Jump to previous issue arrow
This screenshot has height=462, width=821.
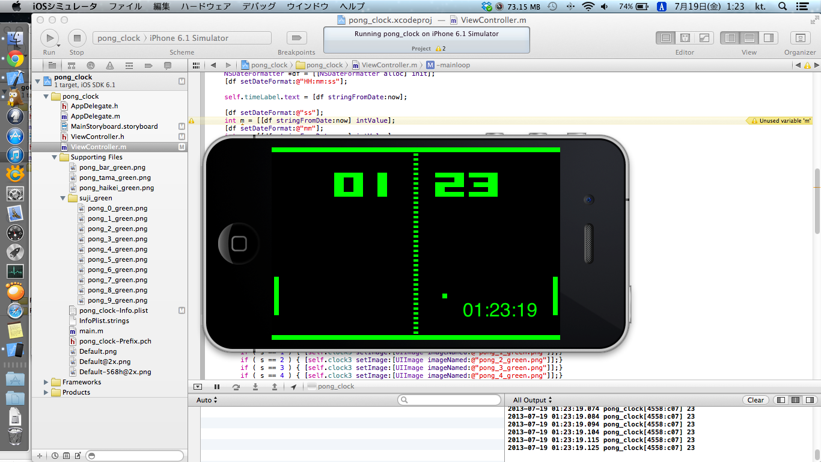tap(798, 65)
